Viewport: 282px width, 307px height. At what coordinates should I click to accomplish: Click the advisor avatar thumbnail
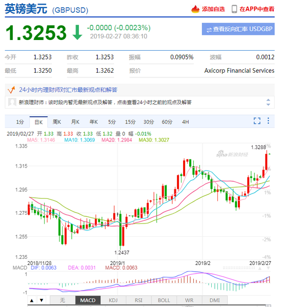point(12,102)
